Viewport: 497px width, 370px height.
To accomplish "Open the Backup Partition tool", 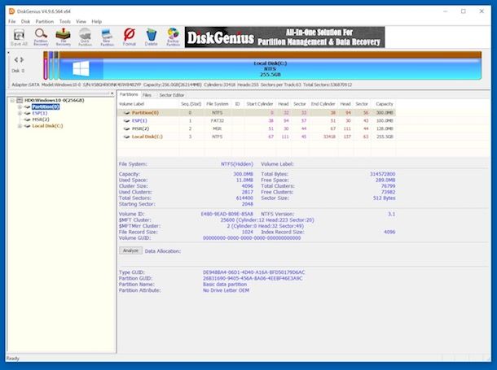I will coord(172,37).
